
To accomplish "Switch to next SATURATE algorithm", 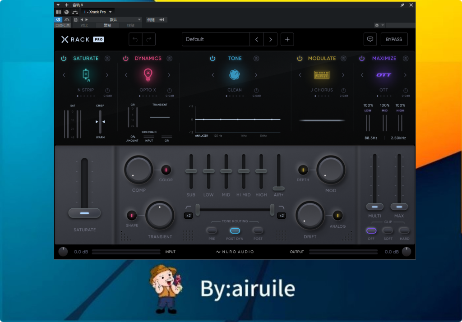I will pos(107,75).
